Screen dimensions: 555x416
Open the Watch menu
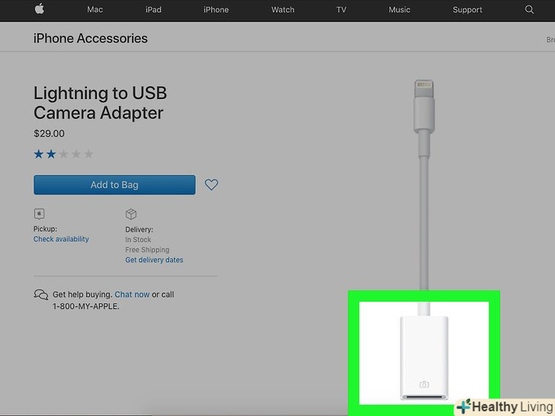click(x=283, y=10)
